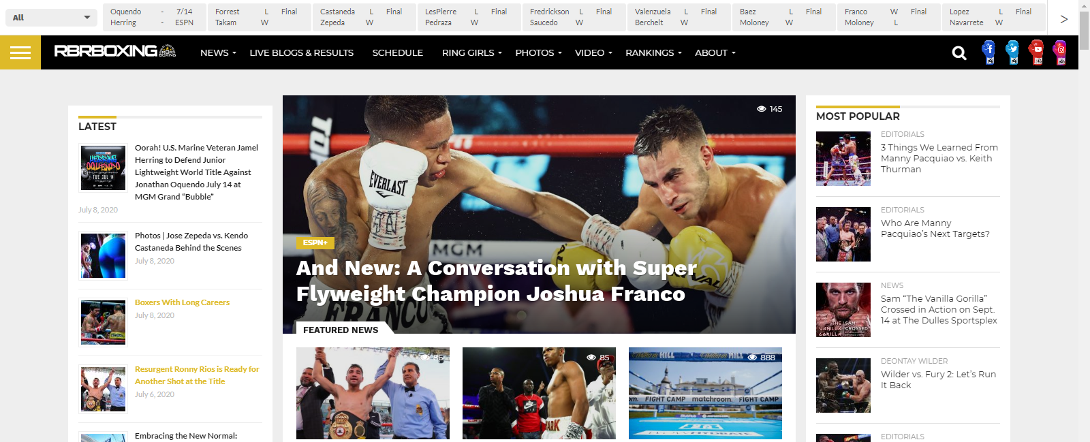1090x442 pixels.
Task: Expand the All scores filter dropdown
Action: click(51, 18)
